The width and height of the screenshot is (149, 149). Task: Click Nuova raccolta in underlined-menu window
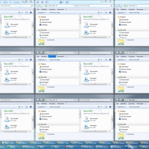134,107
